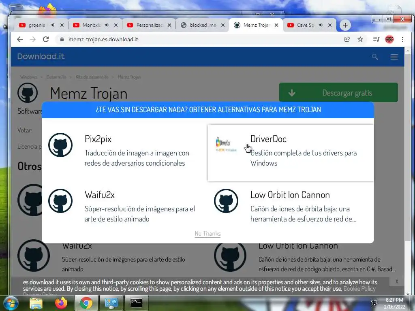Open Chrome three-dot menu
Screen dimensions: 415x311
pos(402,39)
